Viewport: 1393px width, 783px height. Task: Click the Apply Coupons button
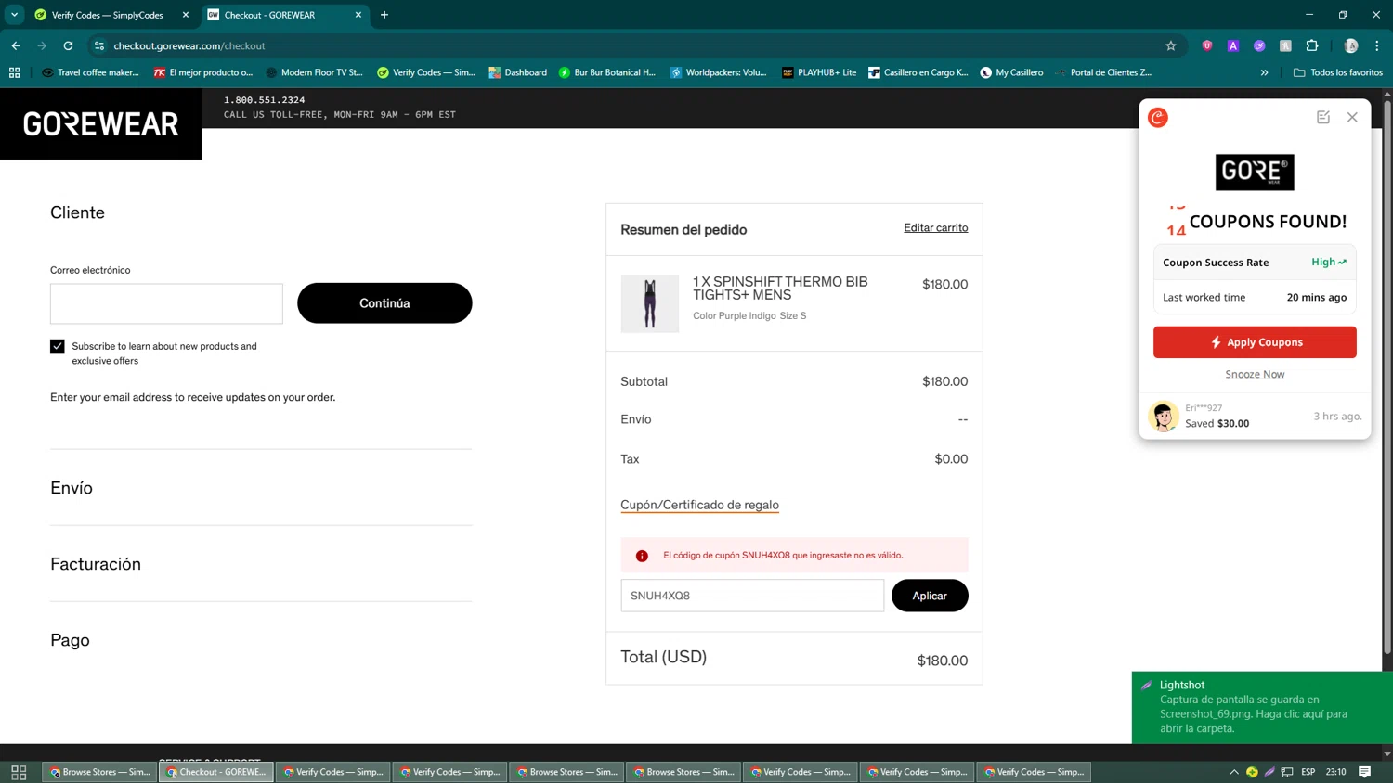point(1255,342)
